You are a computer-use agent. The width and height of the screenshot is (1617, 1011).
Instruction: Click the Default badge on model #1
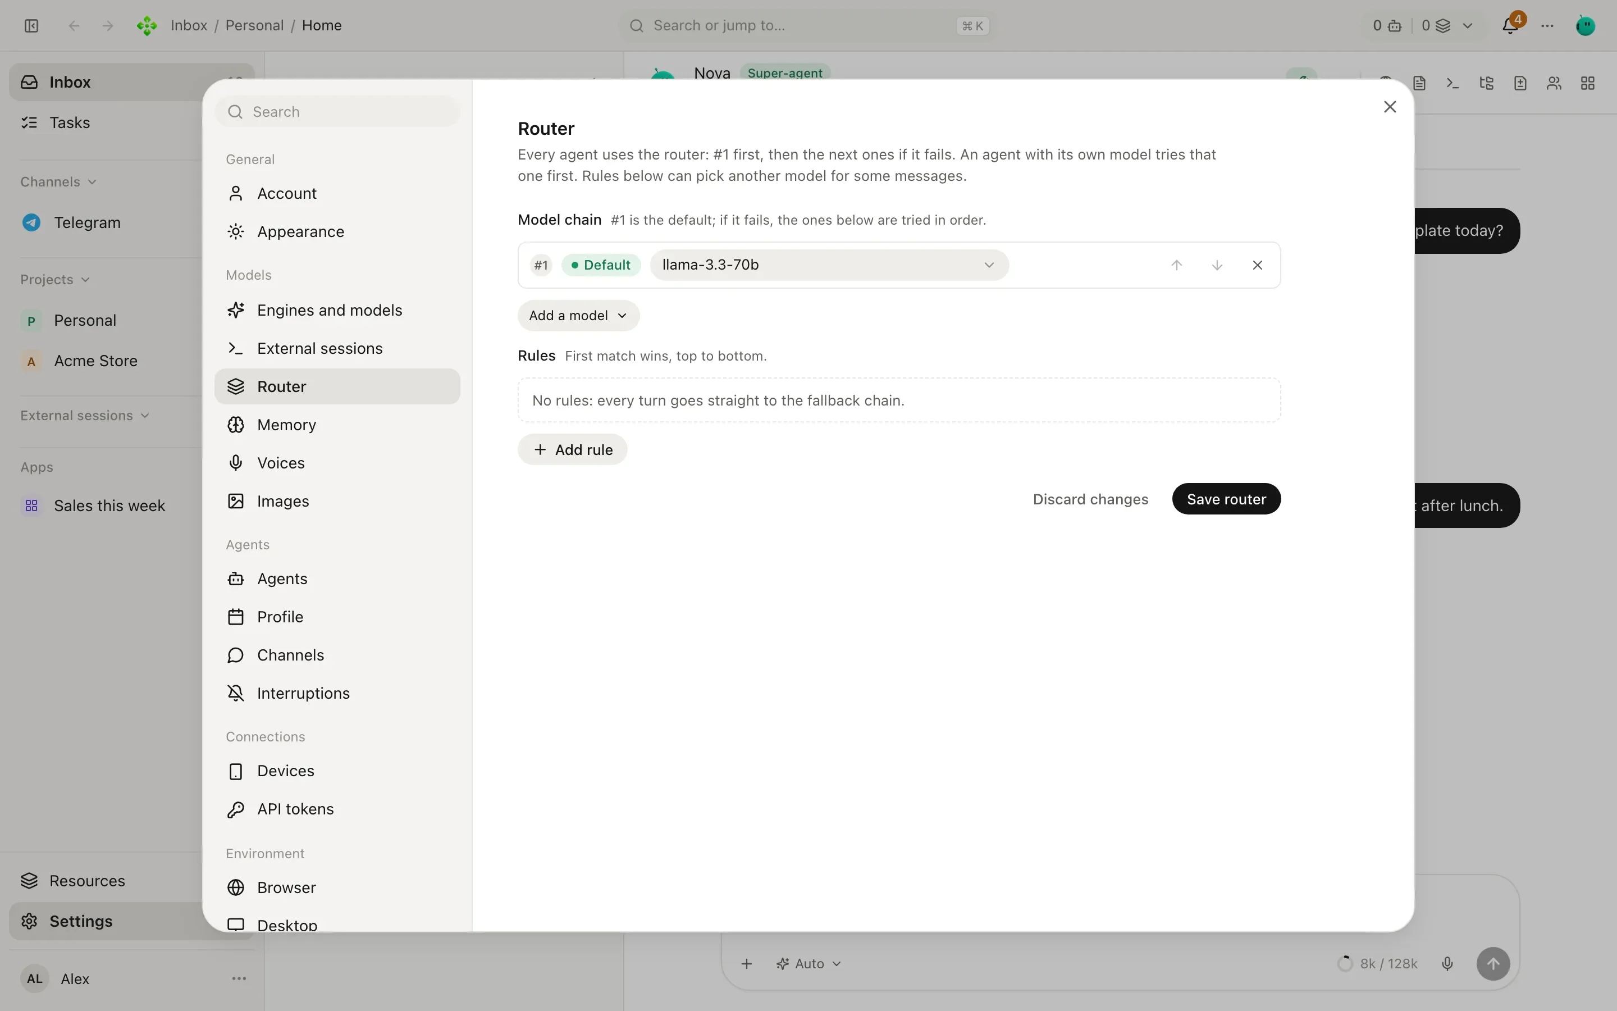[601, 265]
